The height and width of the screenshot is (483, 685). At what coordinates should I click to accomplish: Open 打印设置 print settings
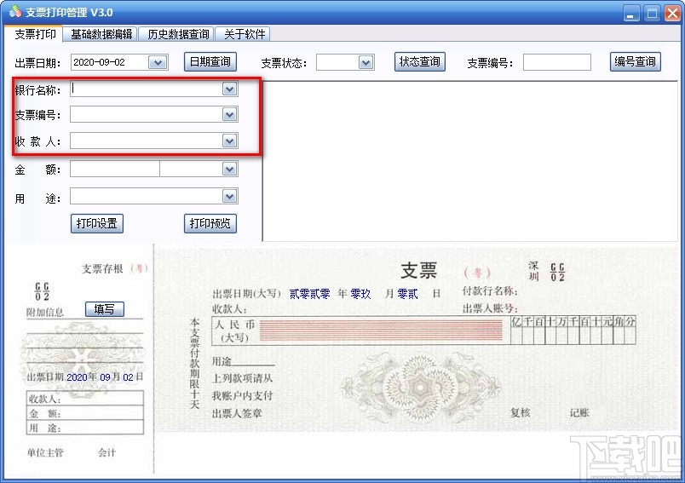(97, 223)
